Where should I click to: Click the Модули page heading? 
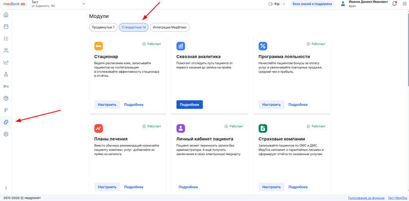point(99,16)
